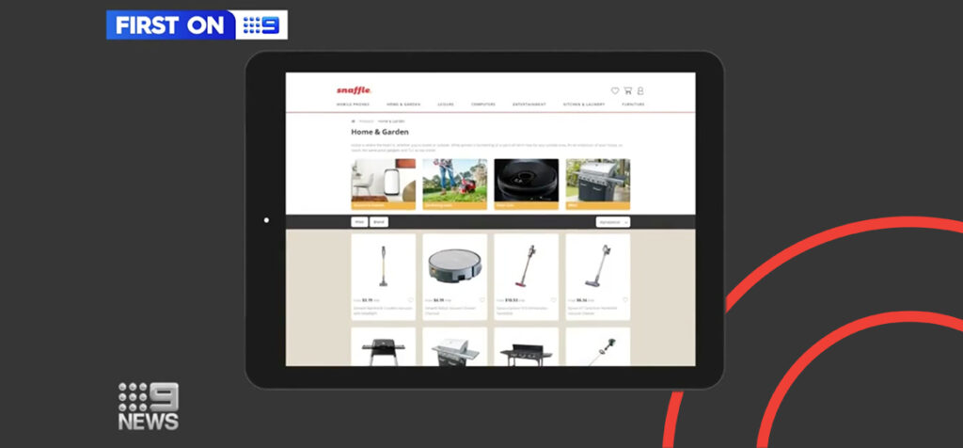Expand the sort order dropdown
This screenshot has width=963, height=448.
click(x=613, y=222)
